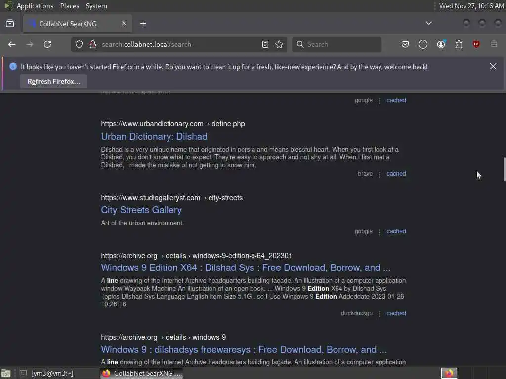The height and width of the screenshot is (379, 506).
Task: Click the show desktop icon in taskbar
Action: click(6, 373)
